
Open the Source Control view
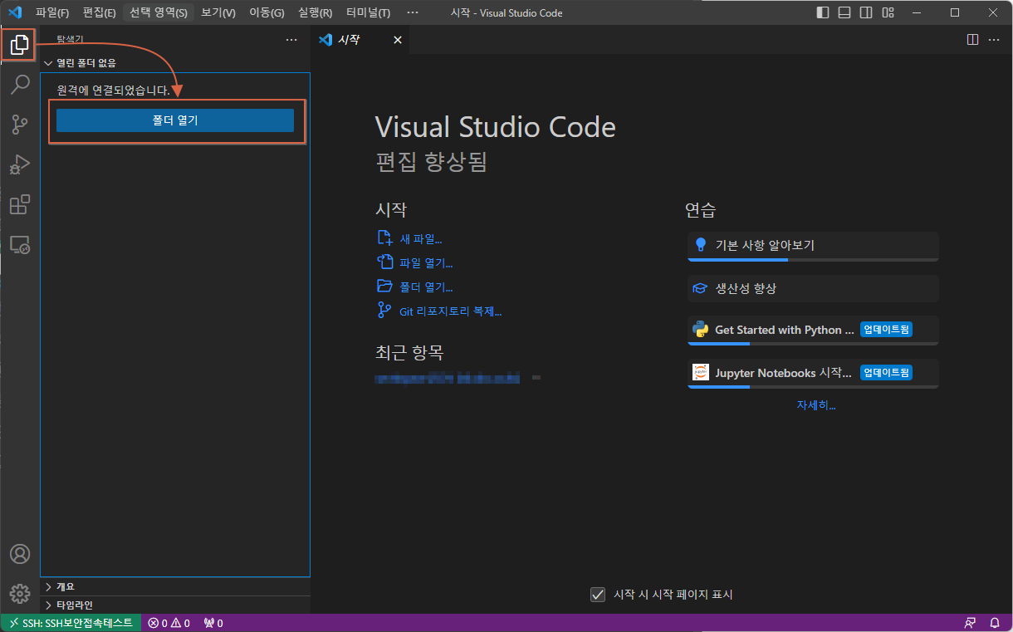(x=19, y=125)
